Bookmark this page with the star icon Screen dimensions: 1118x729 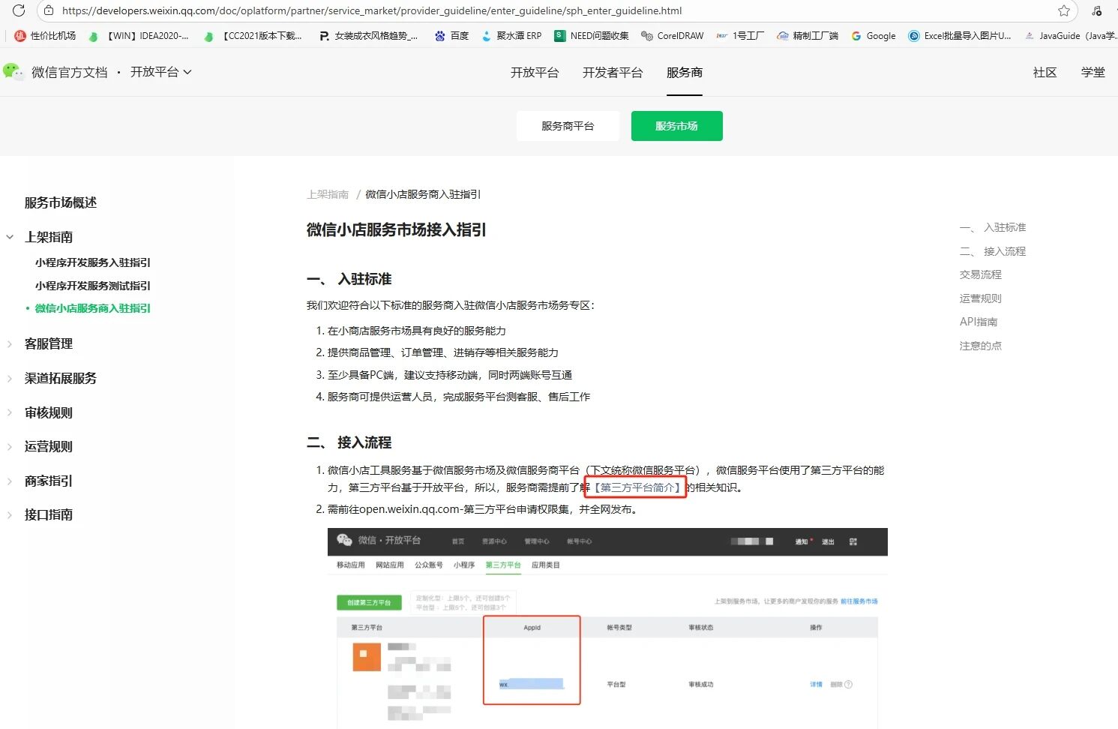tap(1064, 10)
